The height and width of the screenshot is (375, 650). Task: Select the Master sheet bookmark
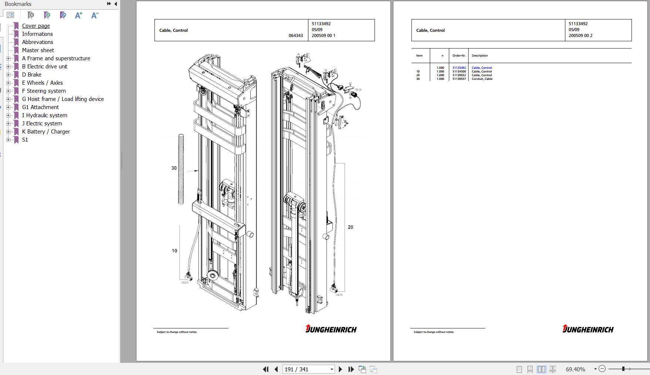[38, 50]
